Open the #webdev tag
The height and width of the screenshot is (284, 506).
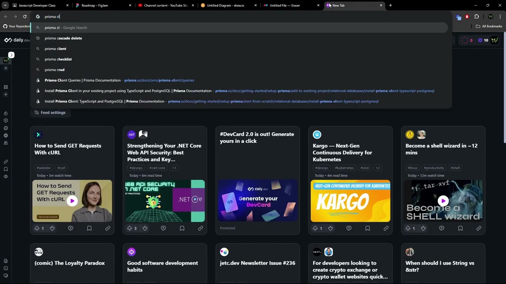point(44,168)
